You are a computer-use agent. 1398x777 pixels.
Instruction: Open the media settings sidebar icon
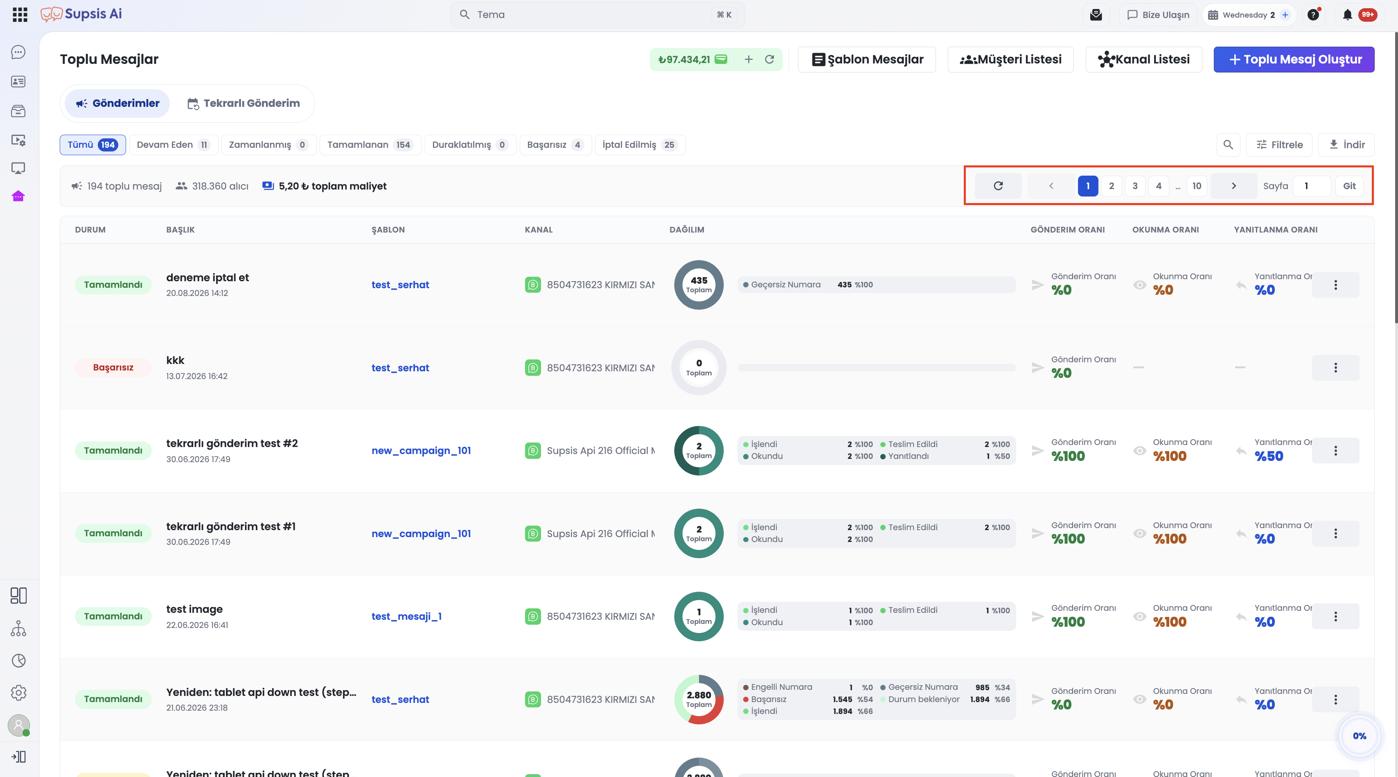coord(18,140)
